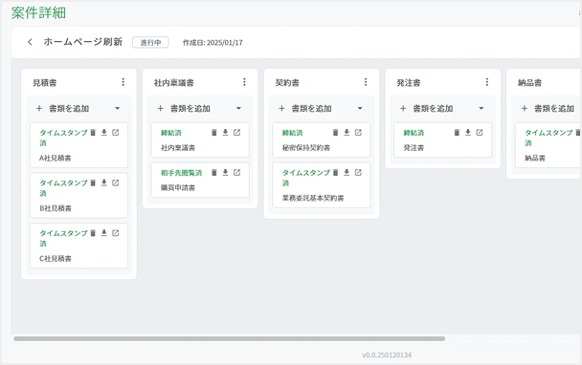Download the 社内稟議書 card document

(x=225, y=132)
